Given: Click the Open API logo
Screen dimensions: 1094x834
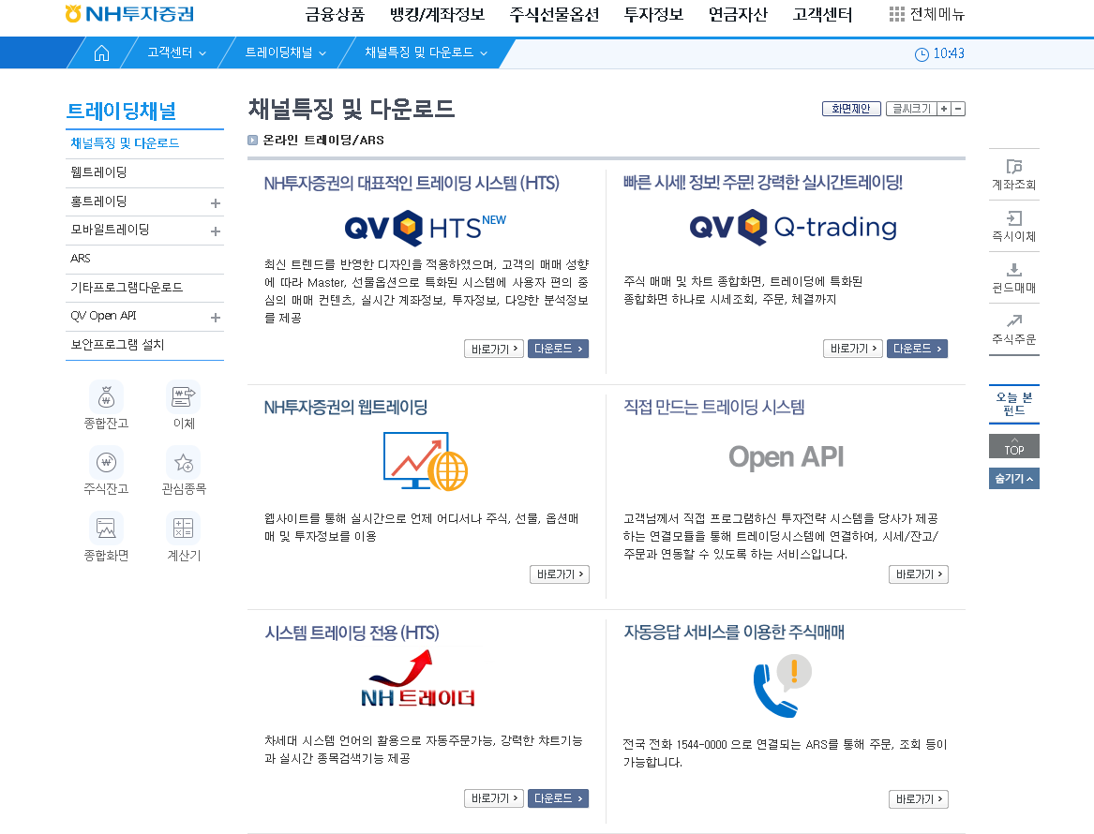Looking at the screenshot, I should 787,457.
